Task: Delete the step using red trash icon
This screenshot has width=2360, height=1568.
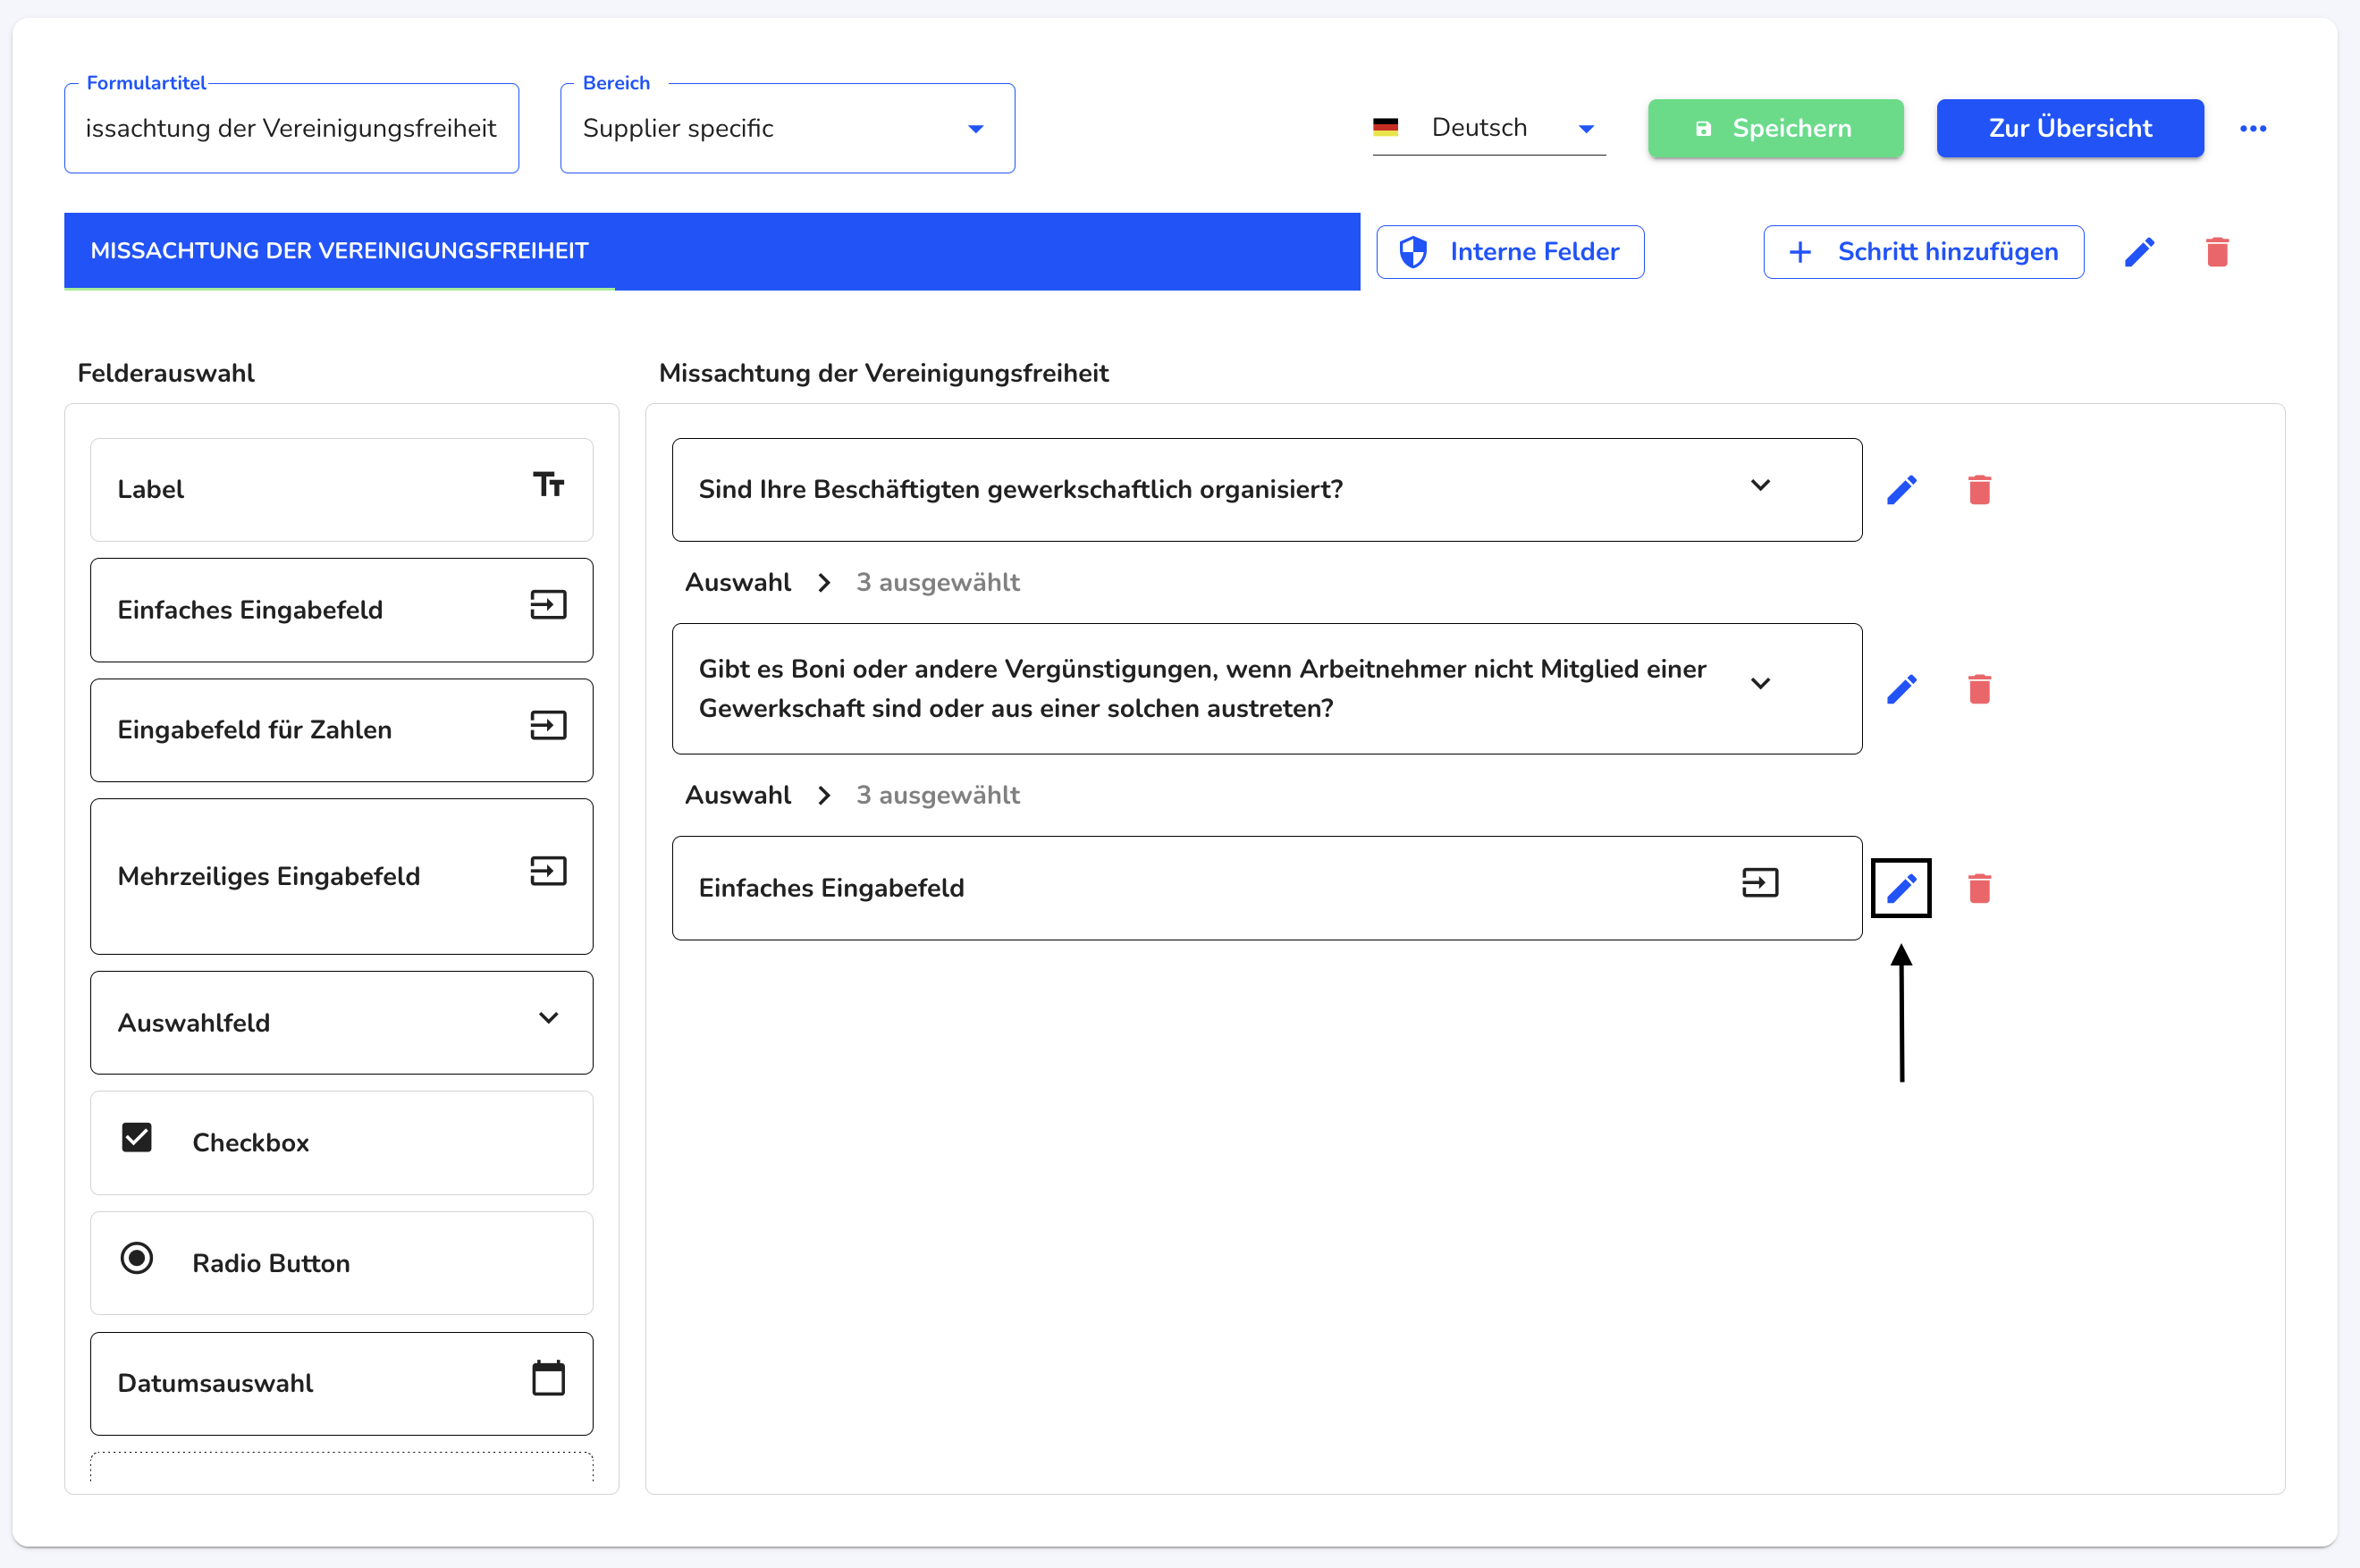Action: tap(2217, 252)
